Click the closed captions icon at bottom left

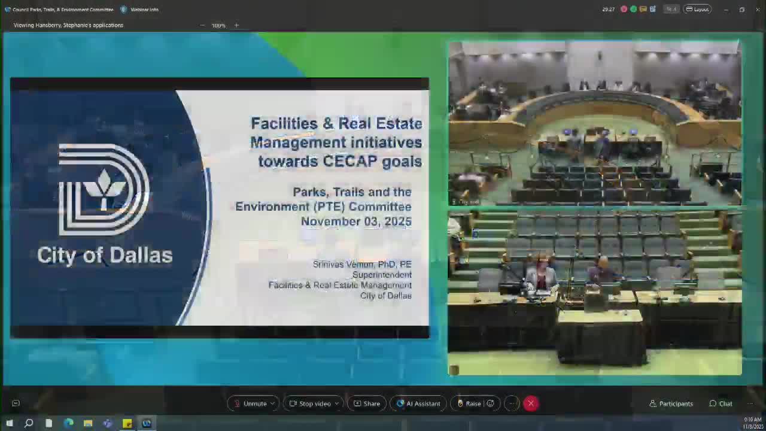point(16,403)
